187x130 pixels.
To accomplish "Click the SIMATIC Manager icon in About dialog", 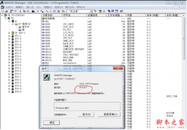I will coord(46,77).
